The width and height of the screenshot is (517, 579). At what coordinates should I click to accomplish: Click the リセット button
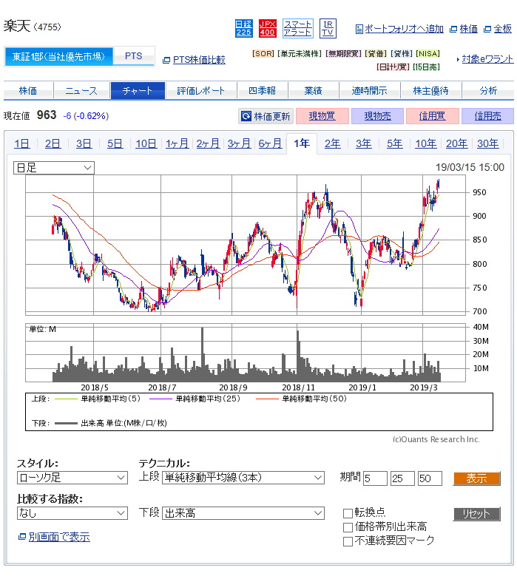(477, 514)
